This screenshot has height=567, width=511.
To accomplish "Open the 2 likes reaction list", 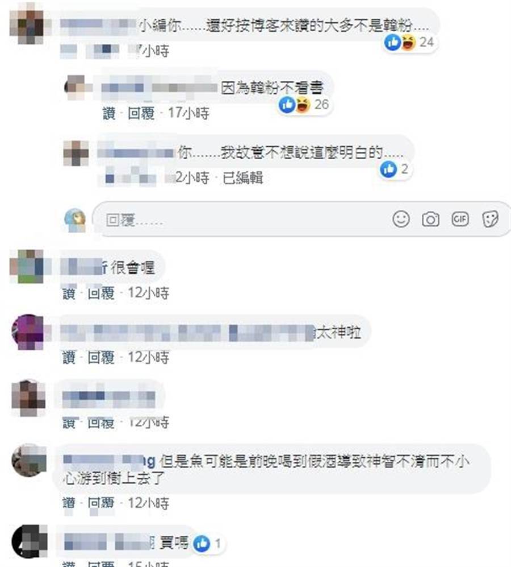I will click(x=394, y=169).
